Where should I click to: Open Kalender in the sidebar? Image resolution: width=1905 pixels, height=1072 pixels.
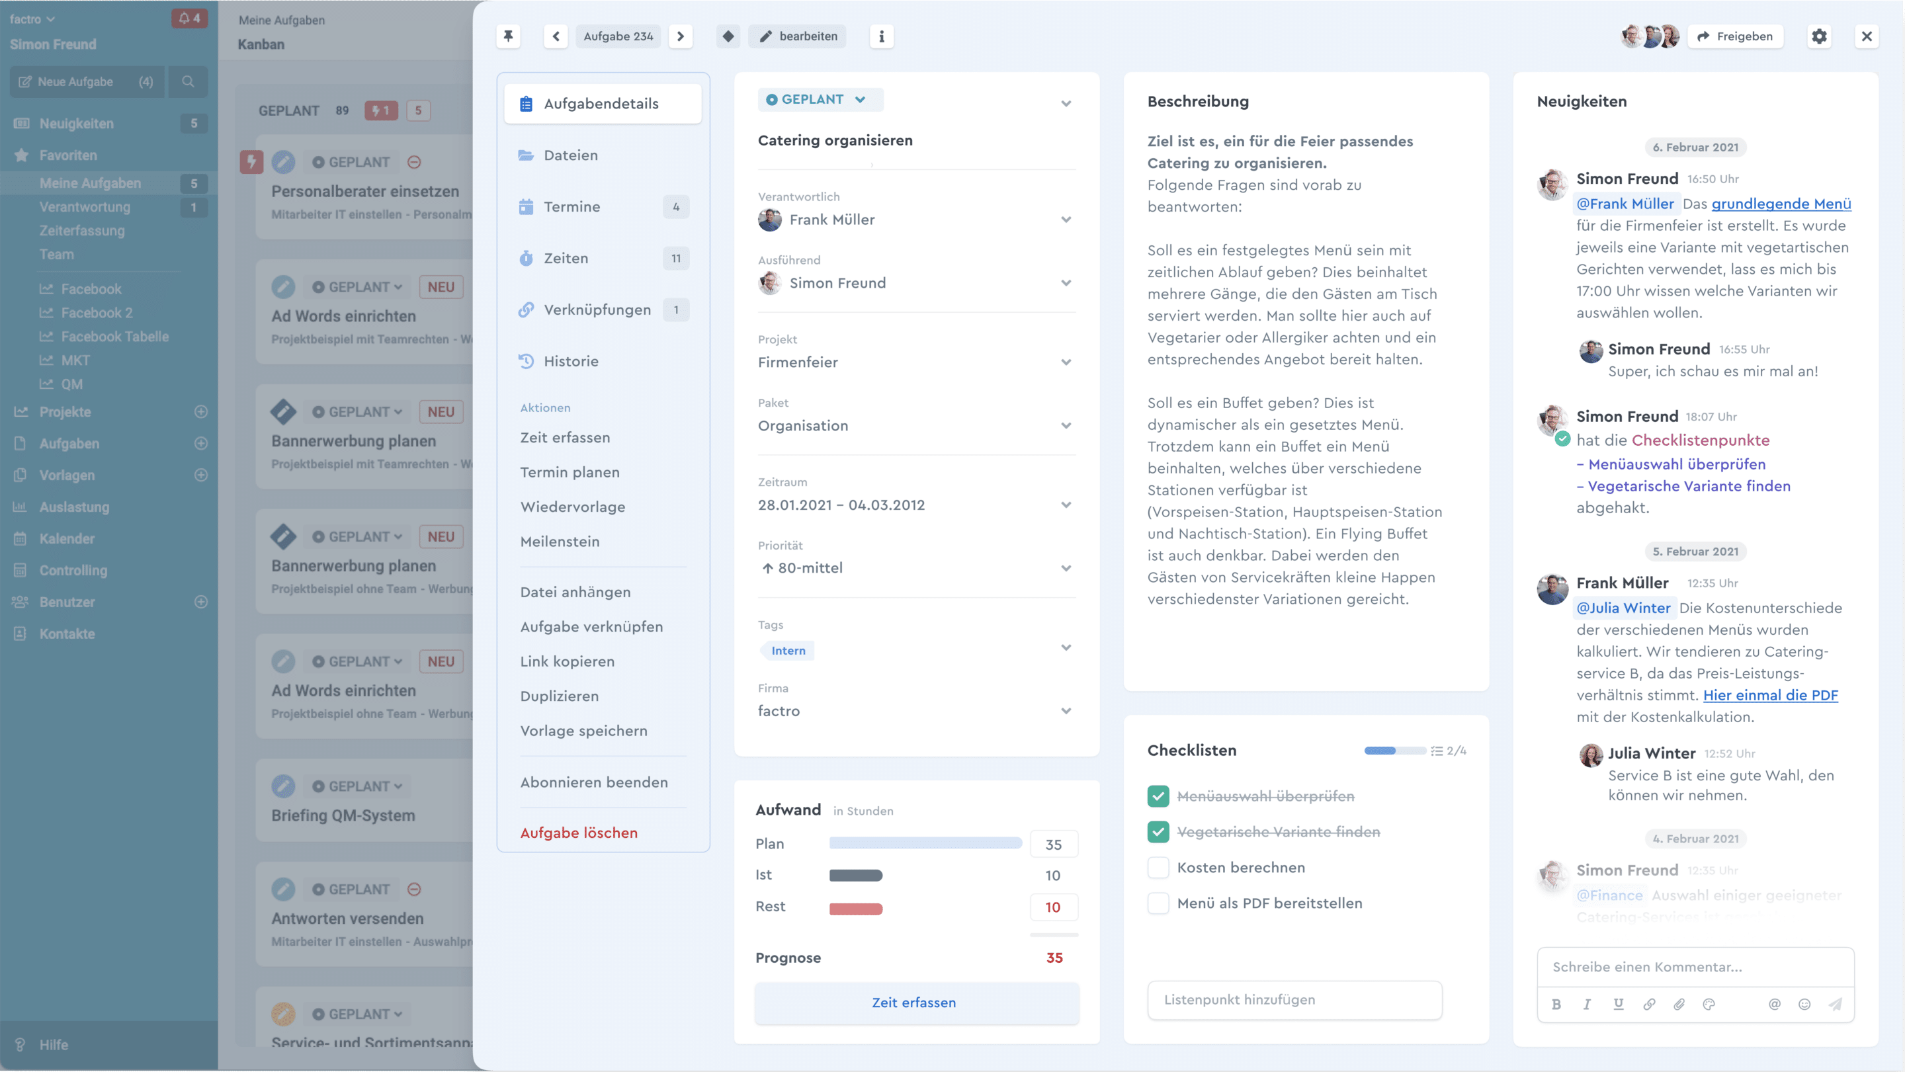point(67,539)
